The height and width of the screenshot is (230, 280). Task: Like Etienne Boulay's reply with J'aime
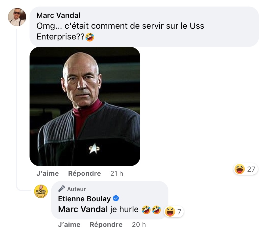coord(69,225)
